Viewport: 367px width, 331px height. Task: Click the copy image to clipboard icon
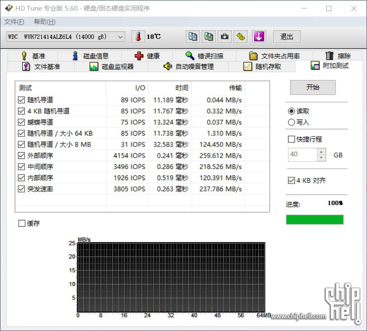coord(209,36)
